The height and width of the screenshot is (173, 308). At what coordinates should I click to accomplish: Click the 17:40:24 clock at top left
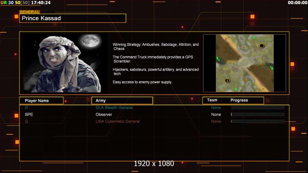(41, 3)
